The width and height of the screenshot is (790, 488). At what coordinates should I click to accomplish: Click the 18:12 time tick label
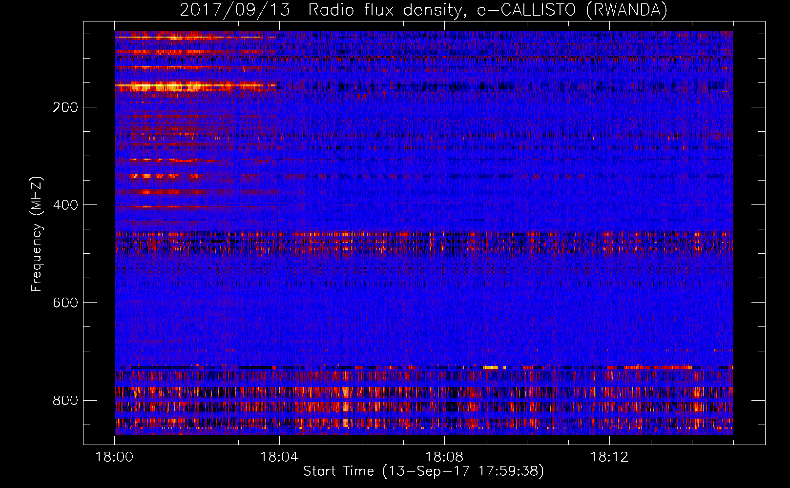pos(609,457)
